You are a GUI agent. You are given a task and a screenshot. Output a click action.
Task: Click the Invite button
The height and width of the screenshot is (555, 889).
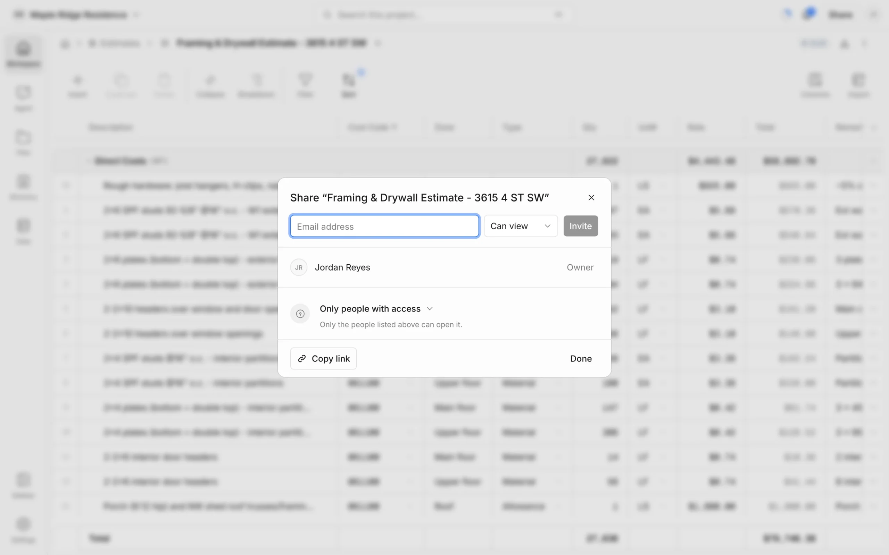pos(580,226)
